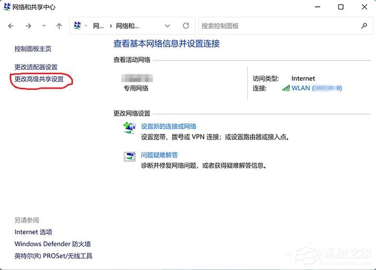Click the troubleshooting icon
The height and width of the screenshot is (270, 376).
(130, 156)
